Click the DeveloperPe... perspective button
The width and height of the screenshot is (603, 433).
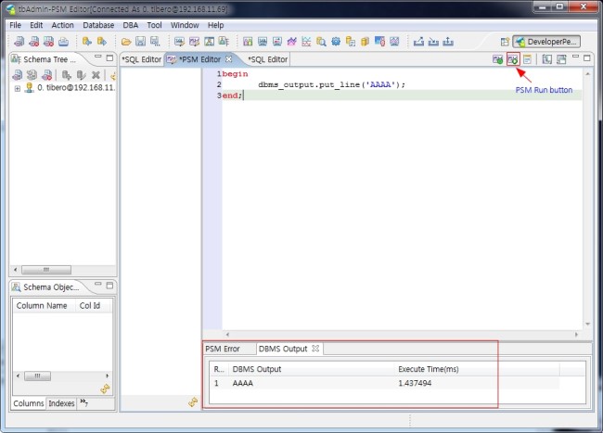546,42
